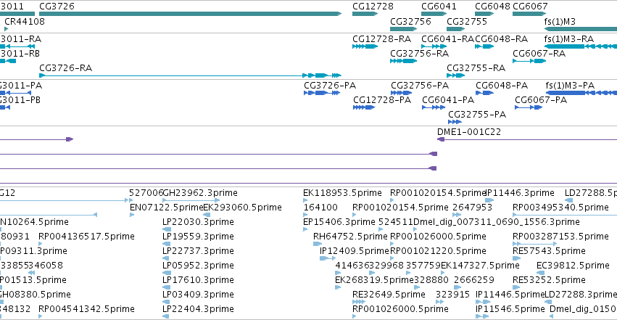Click the 2647953 feature label
The width and height of the screenshot is (617, 320).
472,207
